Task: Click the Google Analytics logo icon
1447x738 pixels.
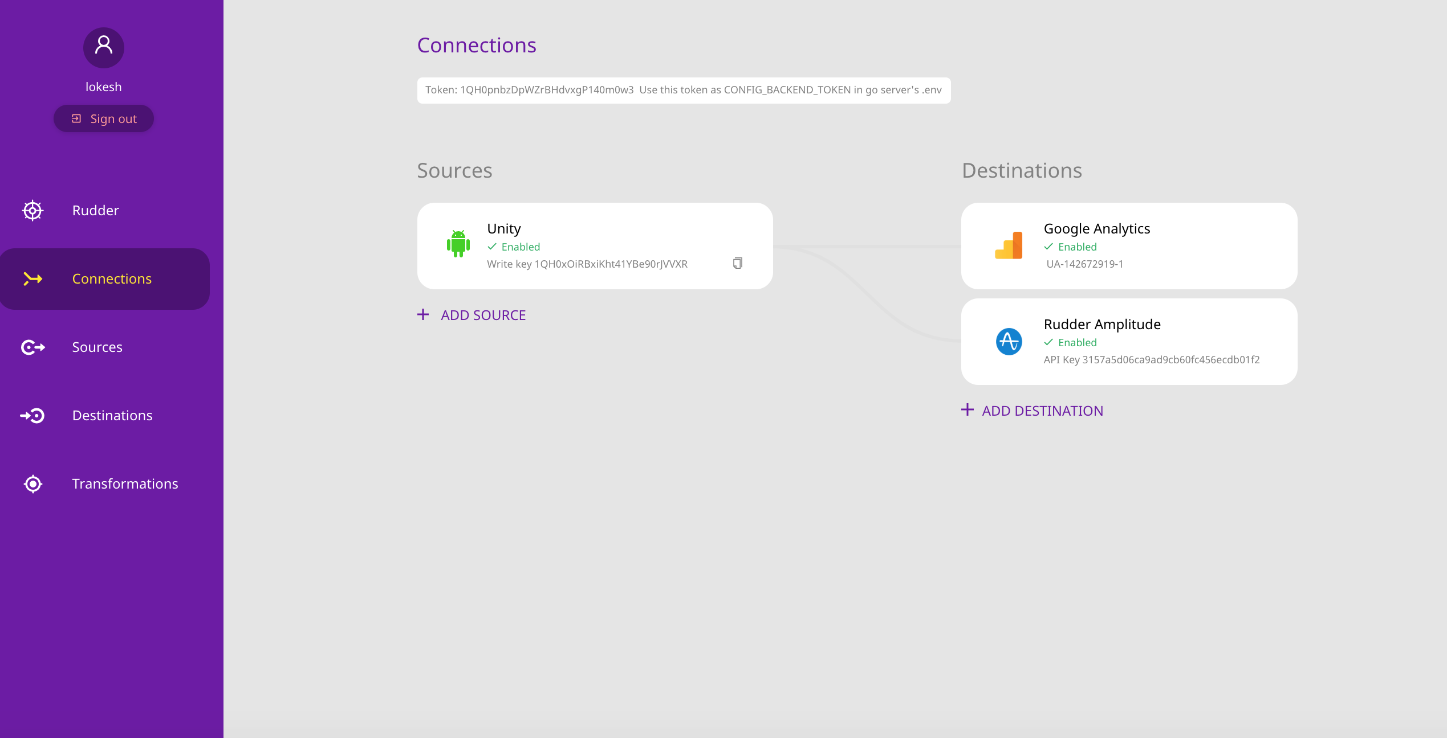Action: click(x=1009, y=245)
